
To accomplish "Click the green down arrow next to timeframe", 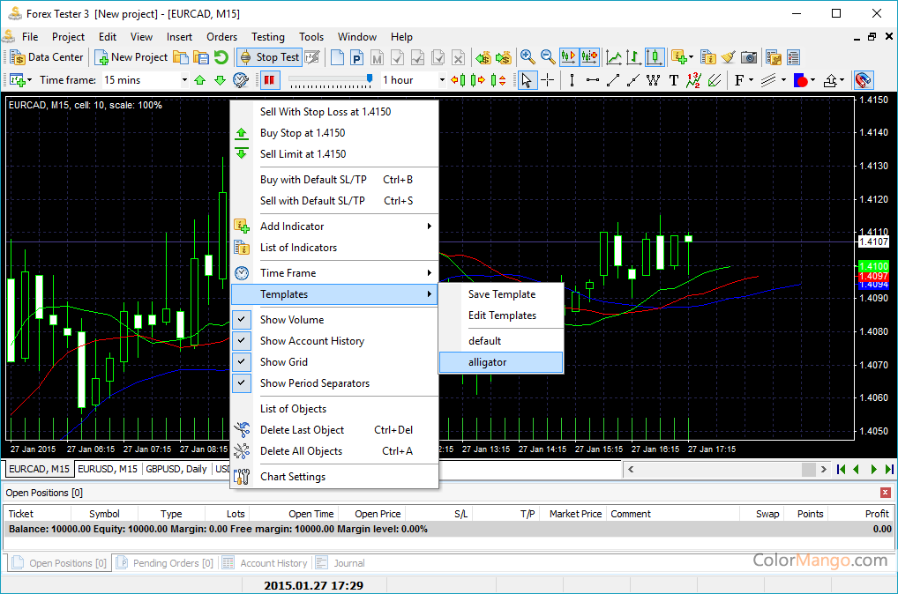I will tap(220, 80).
